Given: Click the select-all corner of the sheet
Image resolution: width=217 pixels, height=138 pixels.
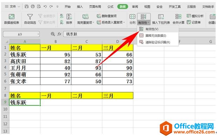Looking at the screenshot, I should coord(6,41).
